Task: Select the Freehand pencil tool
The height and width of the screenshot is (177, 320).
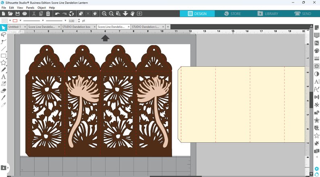Action: pos(4,70)
